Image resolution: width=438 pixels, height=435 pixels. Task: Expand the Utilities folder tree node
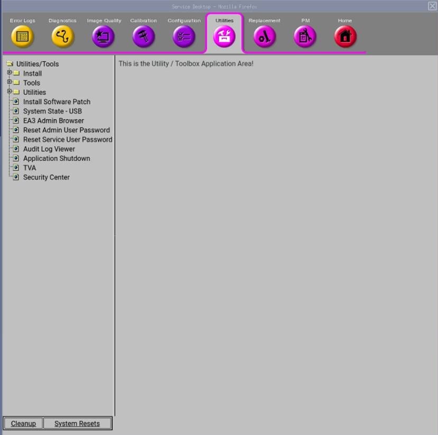coord(9,92)
